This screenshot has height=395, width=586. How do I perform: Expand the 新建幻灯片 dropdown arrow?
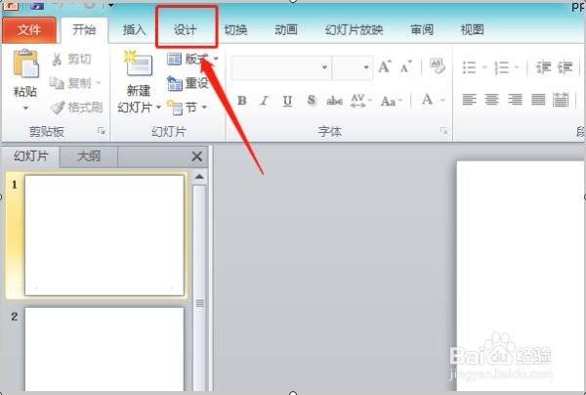tap(158, 108)
